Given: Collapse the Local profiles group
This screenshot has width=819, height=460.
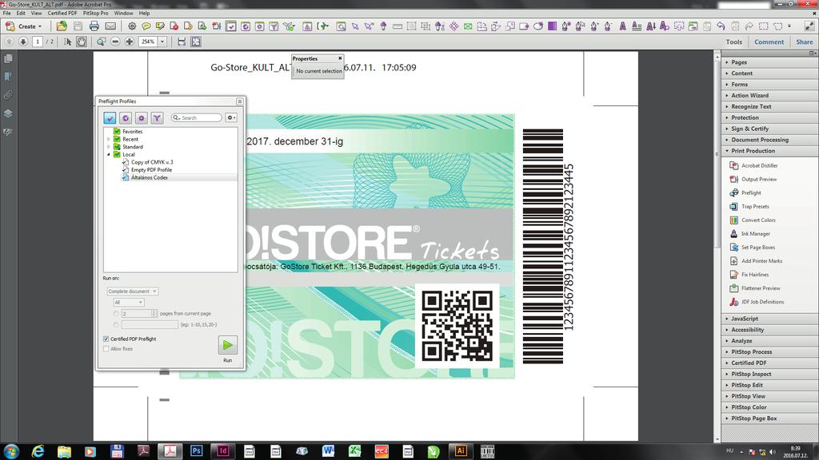Looking at the screenshot, I should [x=109, y=154].
